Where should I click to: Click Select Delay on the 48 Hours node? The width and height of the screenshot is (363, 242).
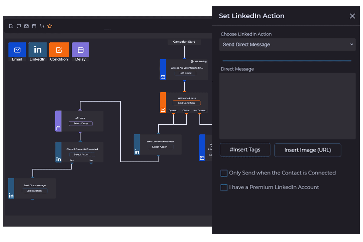tap(81, 123)
